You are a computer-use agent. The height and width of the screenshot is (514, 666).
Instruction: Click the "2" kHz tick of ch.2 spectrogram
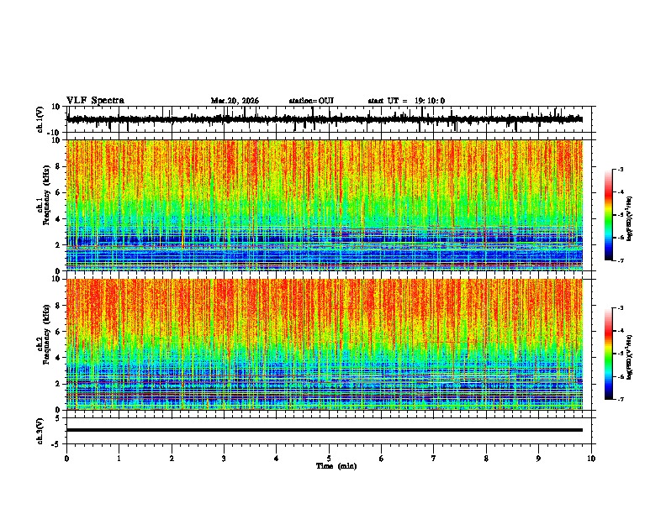(x=58, y=384)
